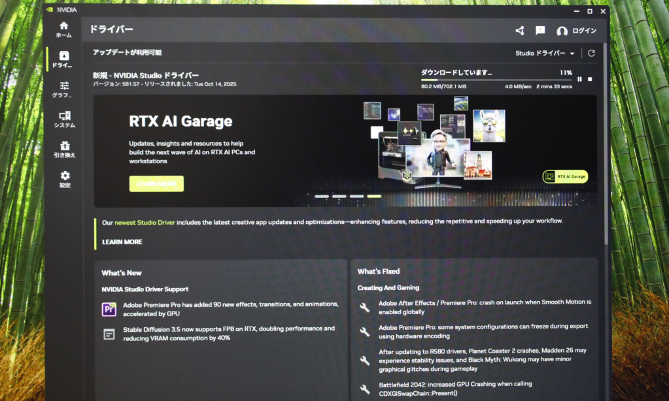Click the download progress bar
Screen dimensions: 669x401
coord(496,80)
